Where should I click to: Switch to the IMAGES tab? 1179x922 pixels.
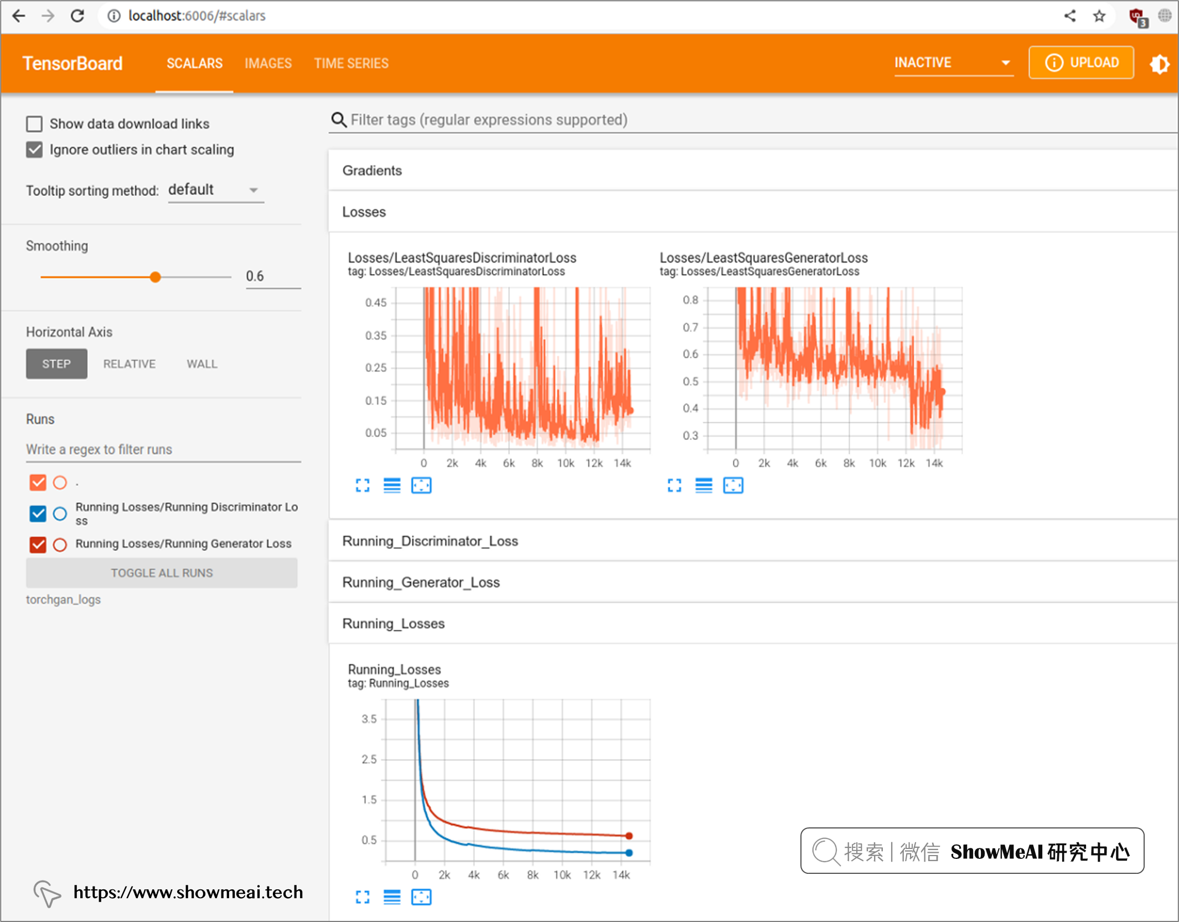(268, 63)
